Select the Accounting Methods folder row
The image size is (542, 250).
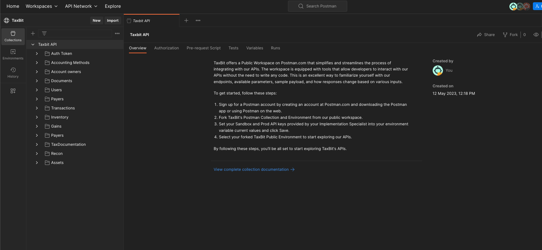pyautogui.click(x=75, y=63)
